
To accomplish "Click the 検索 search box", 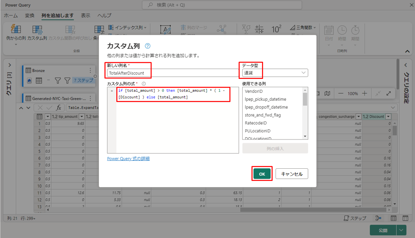I will (222, 5).
